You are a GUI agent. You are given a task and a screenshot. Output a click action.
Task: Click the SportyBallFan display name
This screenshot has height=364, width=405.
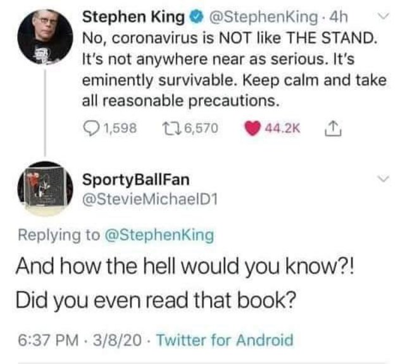point(136,180)
